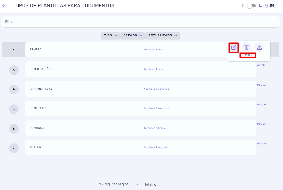Viewport: 283px width, 190px height.
Task: Click the 'May 08' date label
Action: click(x=261, y=104)
